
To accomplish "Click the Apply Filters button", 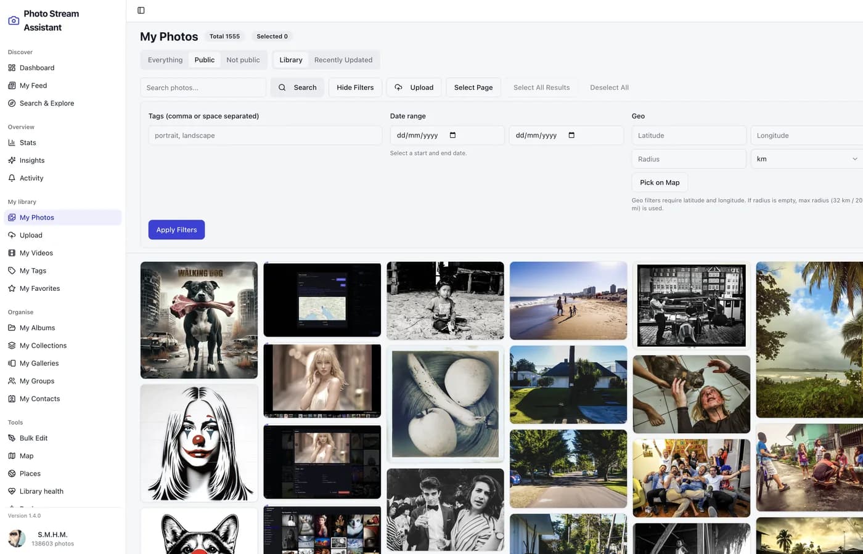I will pyautogui.click(x=176, y=230).
